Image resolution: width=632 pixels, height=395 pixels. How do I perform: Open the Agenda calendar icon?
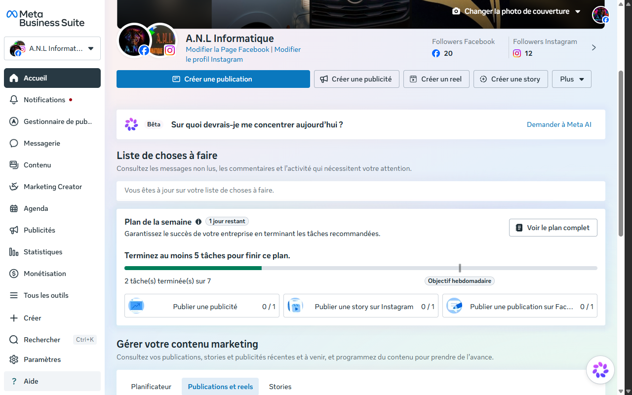[x=14, y=208]
